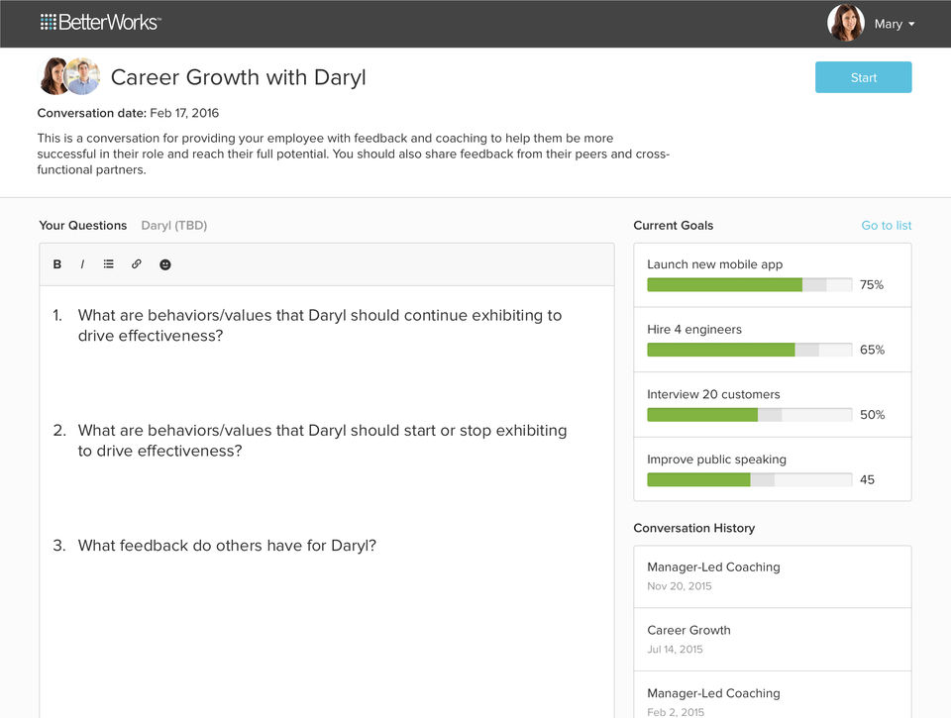The height and width of the screenshot is (718, 951).
Task: Click Mary's profile avatar in the header
Action: pyautogui.click(x=845, y=23)
